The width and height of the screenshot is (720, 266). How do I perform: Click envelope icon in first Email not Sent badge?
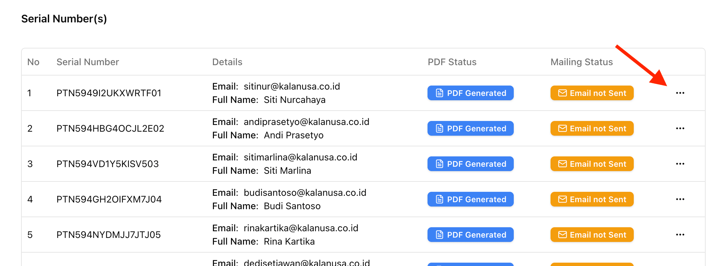pyautogui.click(x=563, y=93)
